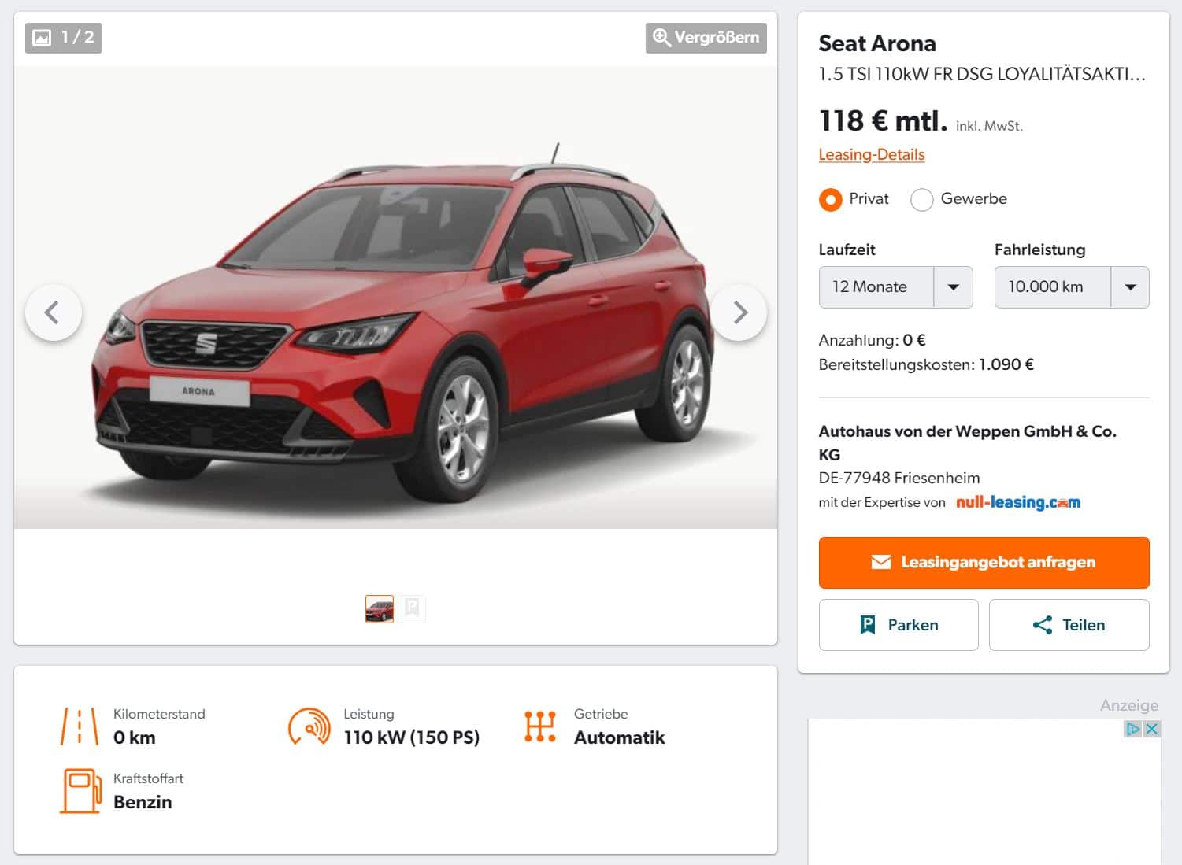Viewport: 1182px width, 865px height.
Task: Click the Parken button
Action: pos(899,625)
